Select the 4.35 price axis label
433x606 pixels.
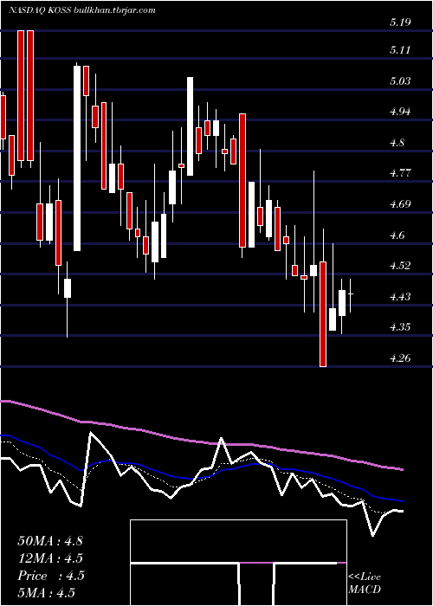[400, 327]
